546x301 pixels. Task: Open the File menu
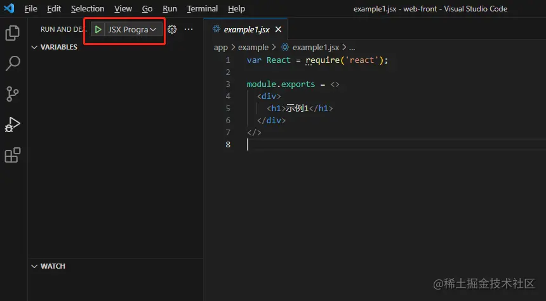(31, 9)
